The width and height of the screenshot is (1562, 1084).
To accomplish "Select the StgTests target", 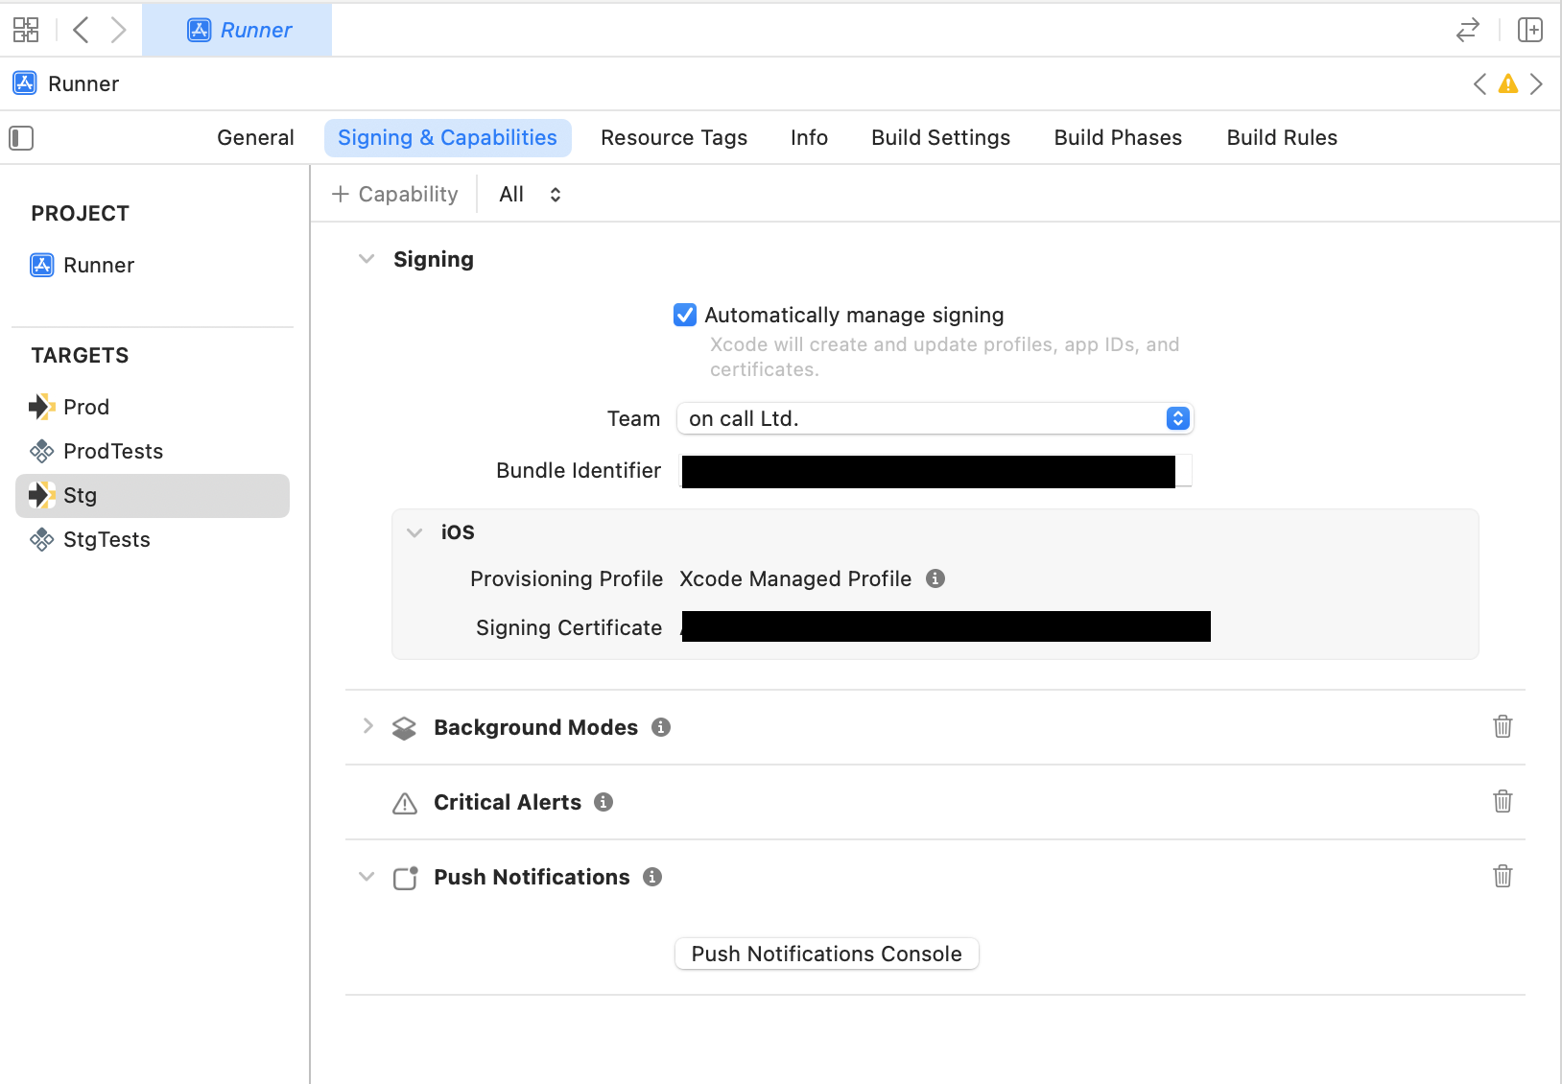I will (x=153, y=539).
